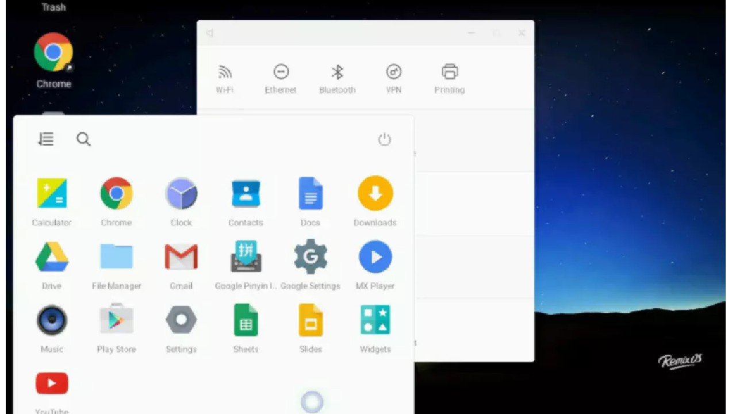736x414 pixels.
Task: Click the power button icon
Action: [x=385, y=139]
